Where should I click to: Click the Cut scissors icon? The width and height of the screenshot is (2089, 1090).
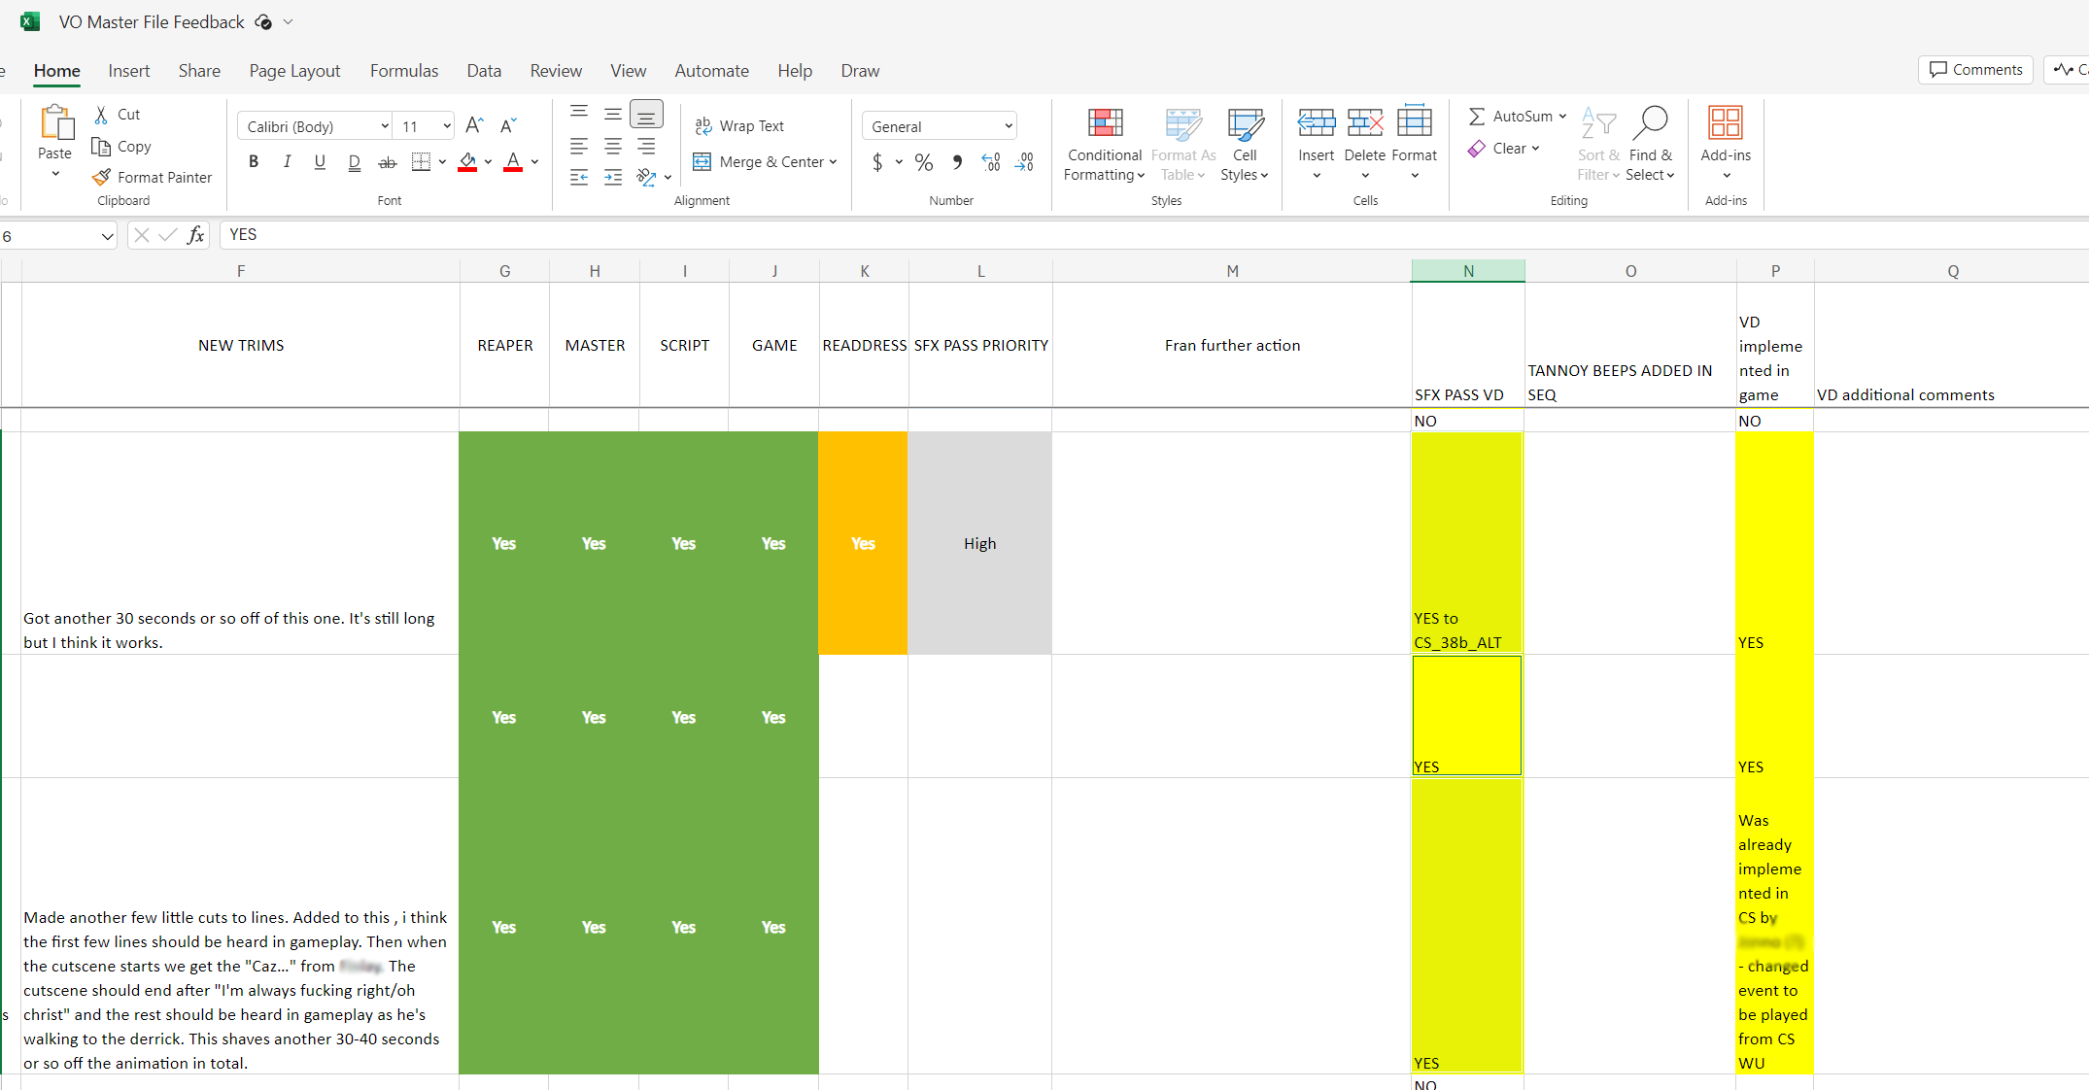pyautogui.click(x=101, y=115)
